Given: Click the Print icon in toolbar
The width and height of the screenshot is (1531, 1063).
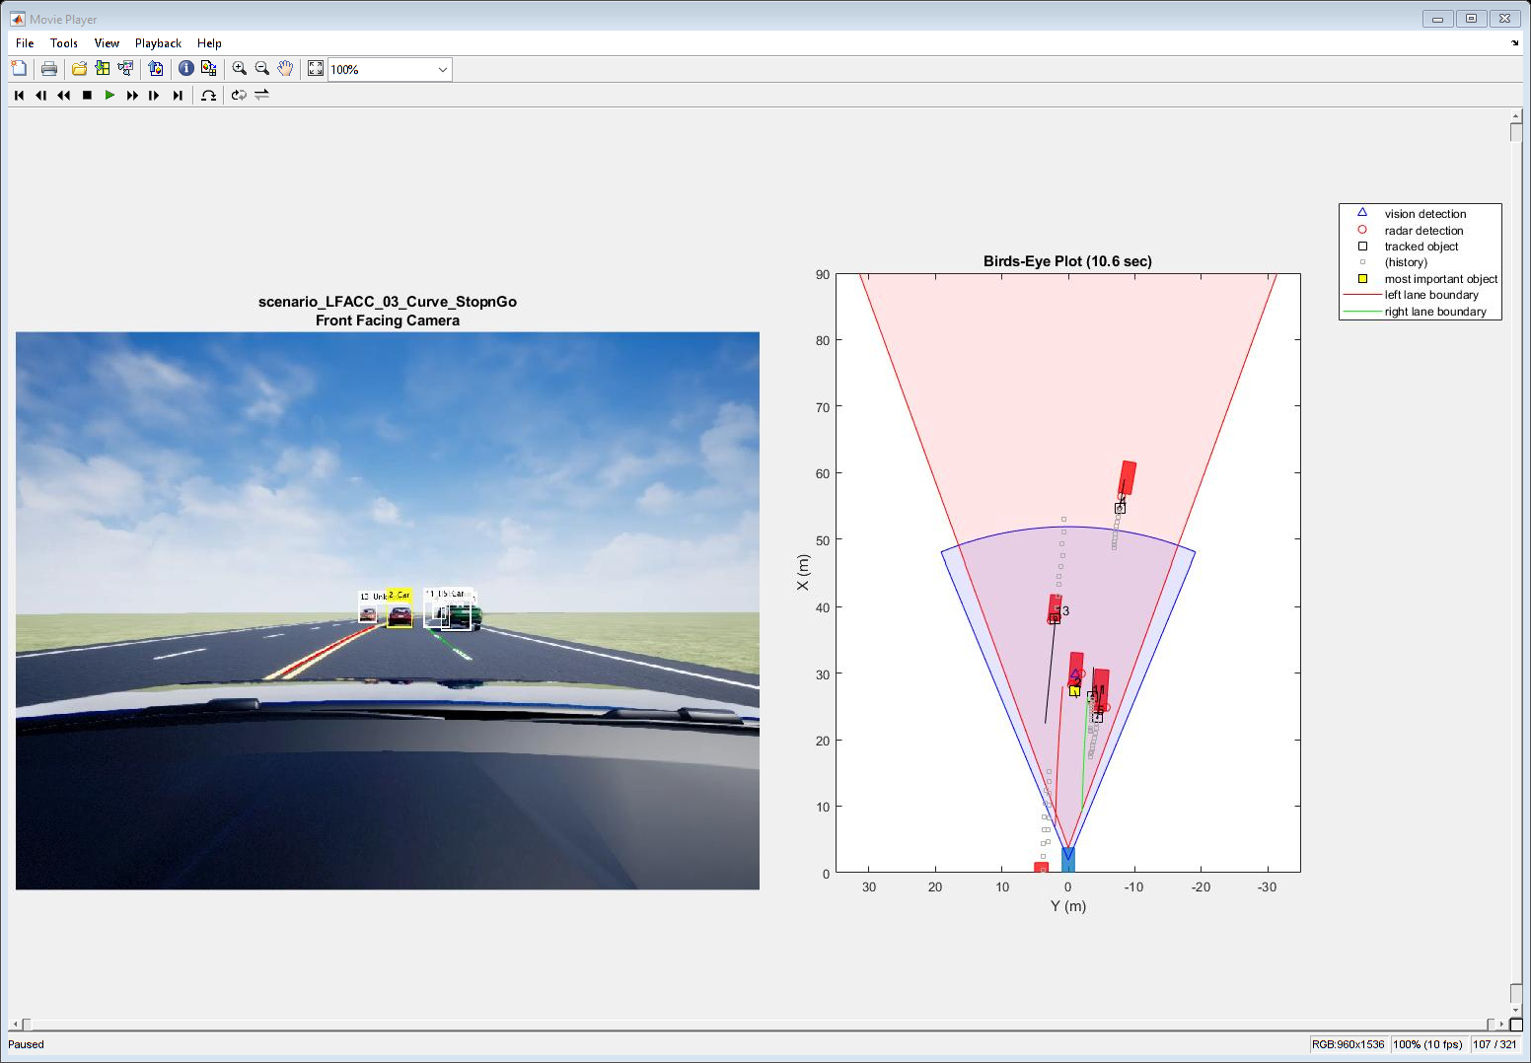Looking at the screenshot, I should 48,69.
